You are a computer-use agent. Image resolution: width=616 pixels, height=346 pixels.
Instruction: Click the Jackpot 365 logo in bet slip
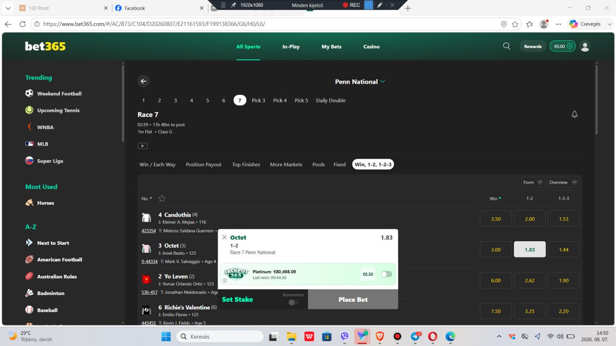pos(236,273)
